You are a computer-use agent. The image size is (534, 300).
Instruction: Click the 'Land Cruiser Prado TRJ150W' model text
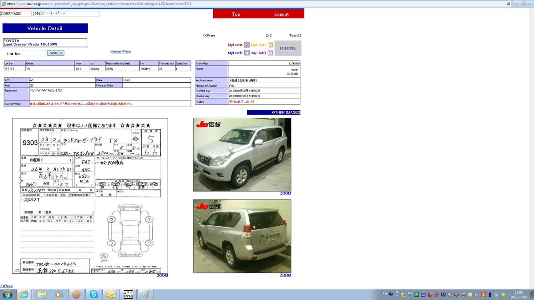30,44
